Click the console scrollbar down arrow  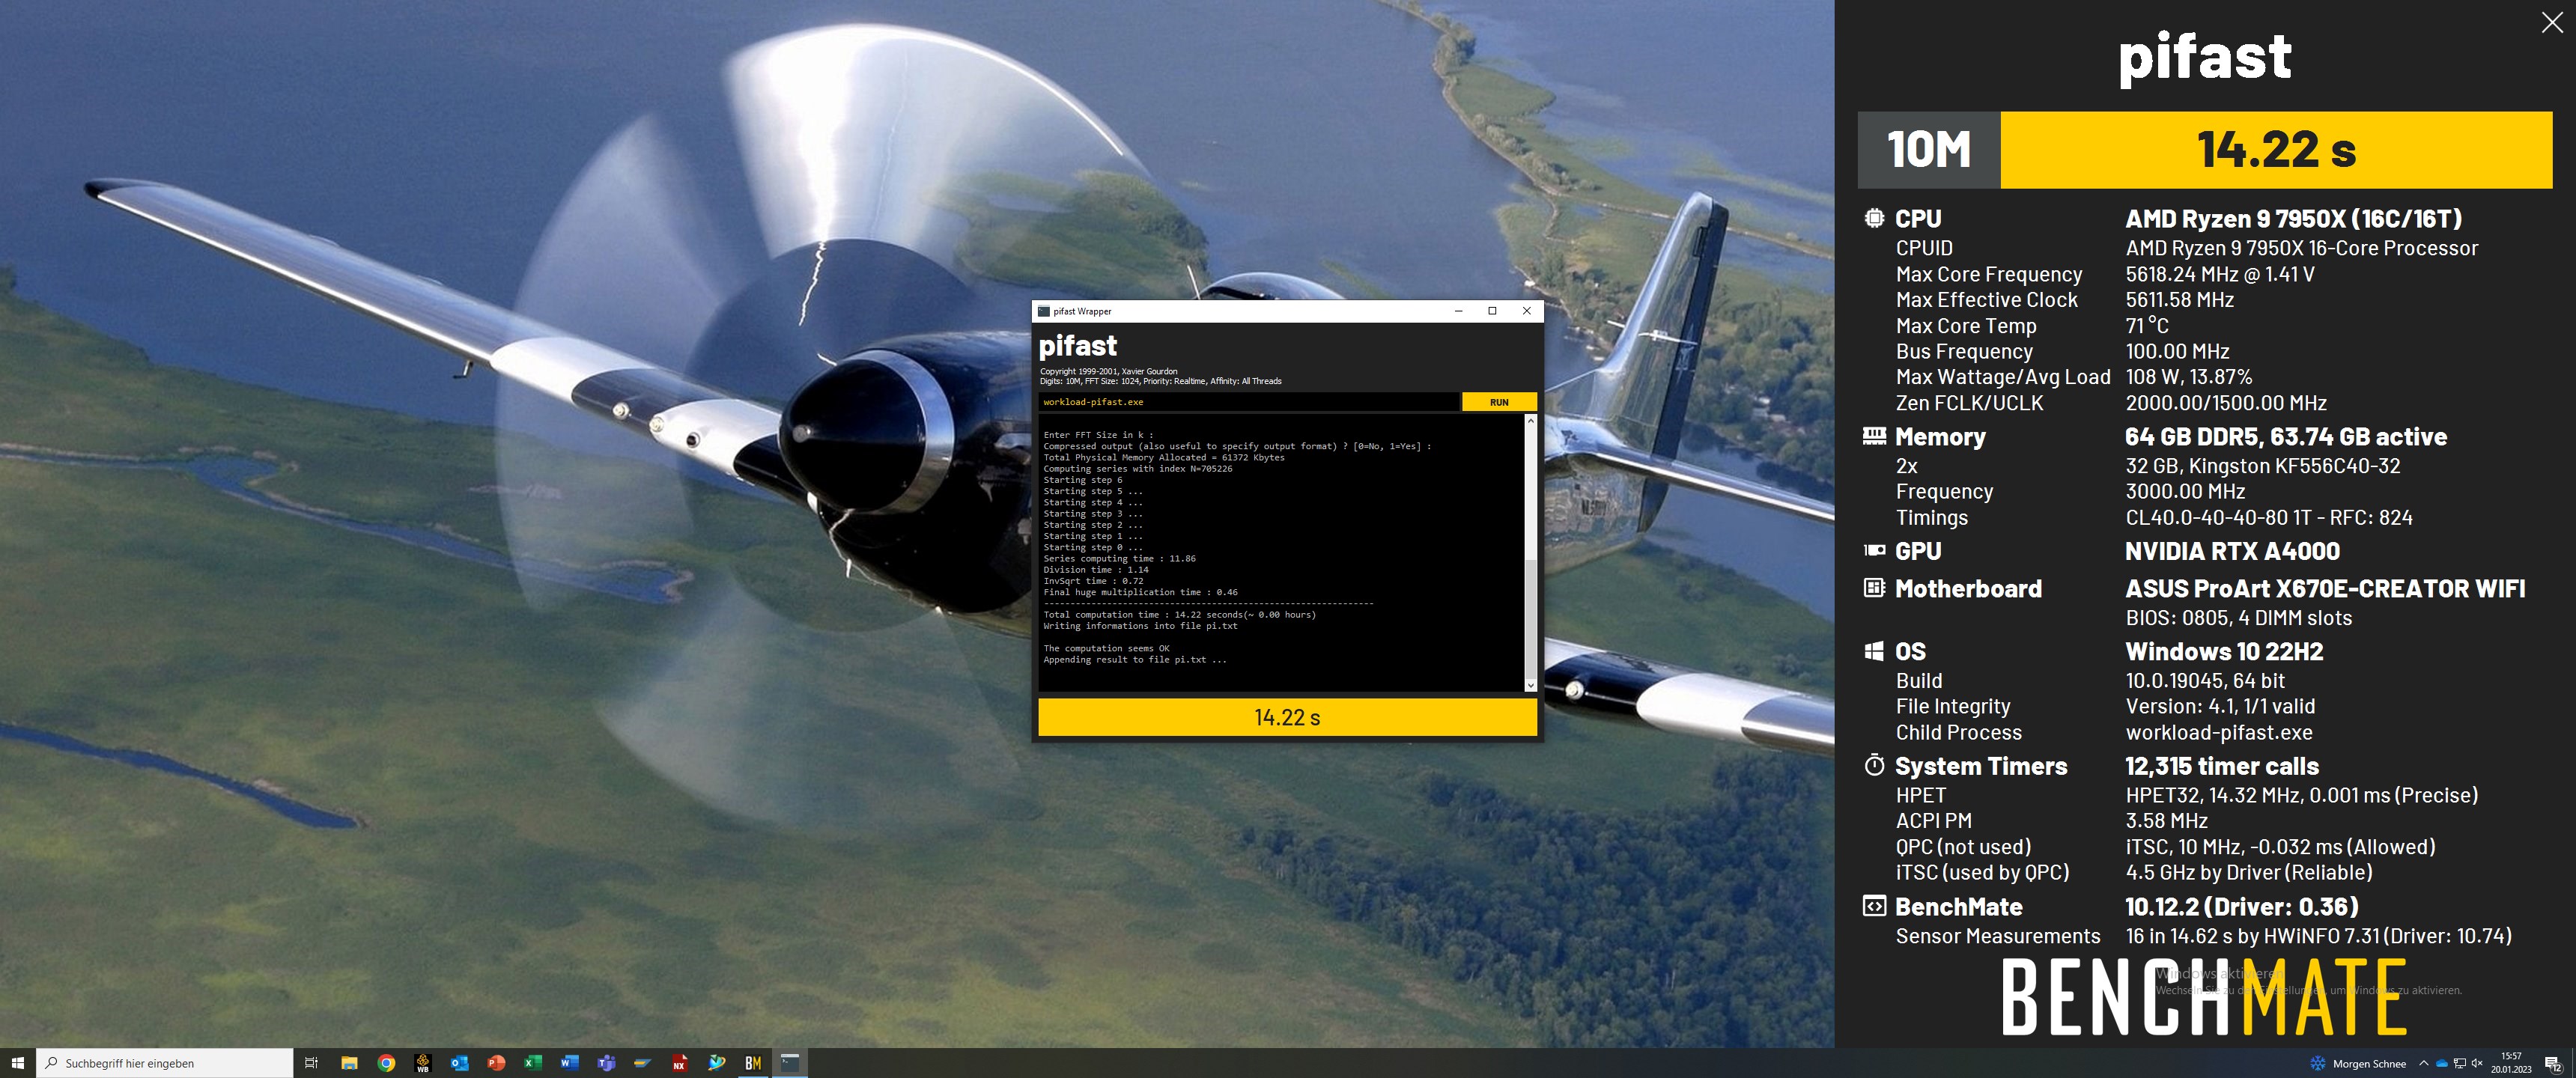(1530, 685)
